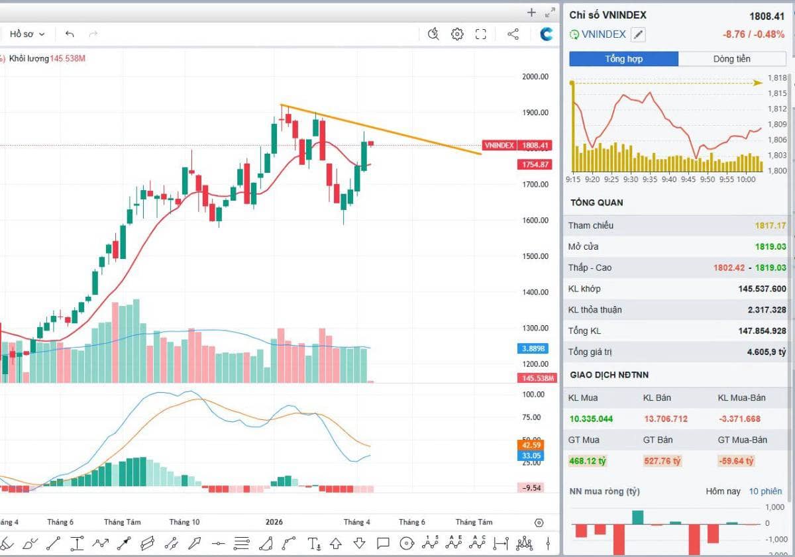Select the circle target drawing tool
The image size is (795, 557).
tap(406, 544)
